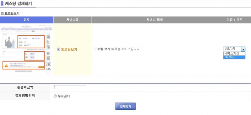Select the 무료결제 radio button
The width and height of the screenshot is (251, 115).
coord(55,96)
